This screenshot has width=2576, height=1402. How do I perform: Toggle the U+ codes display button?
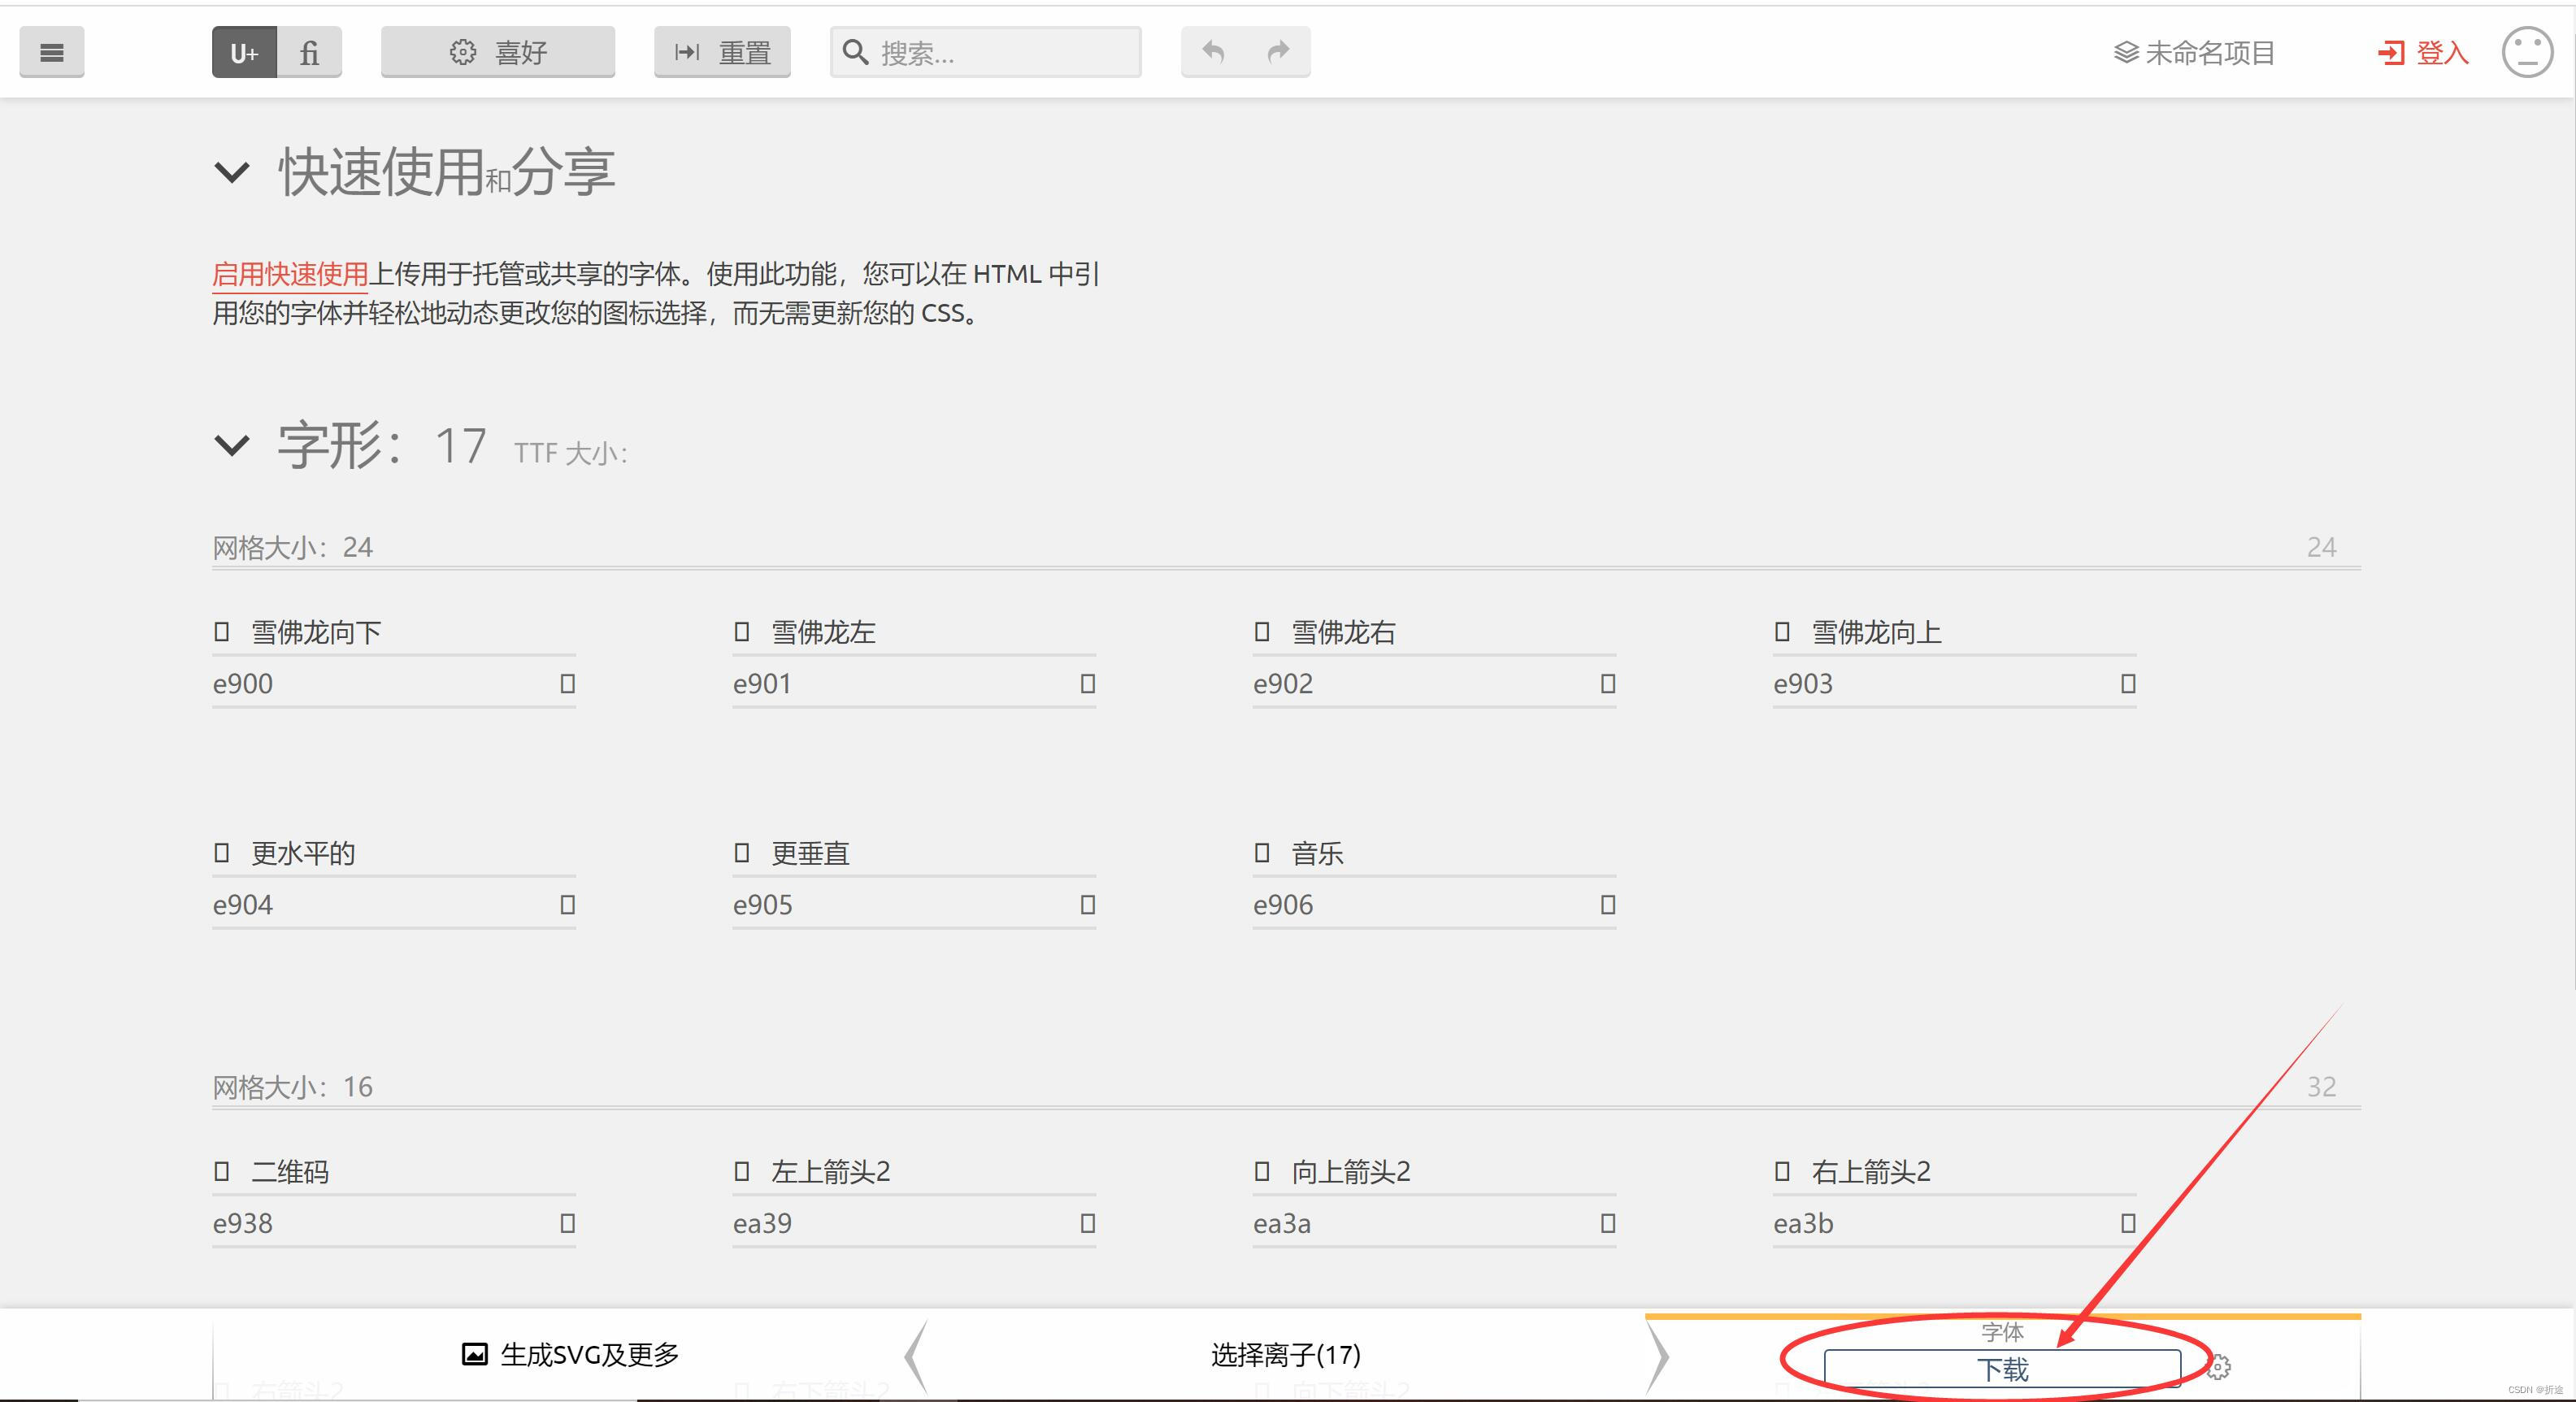click(244, 52)
